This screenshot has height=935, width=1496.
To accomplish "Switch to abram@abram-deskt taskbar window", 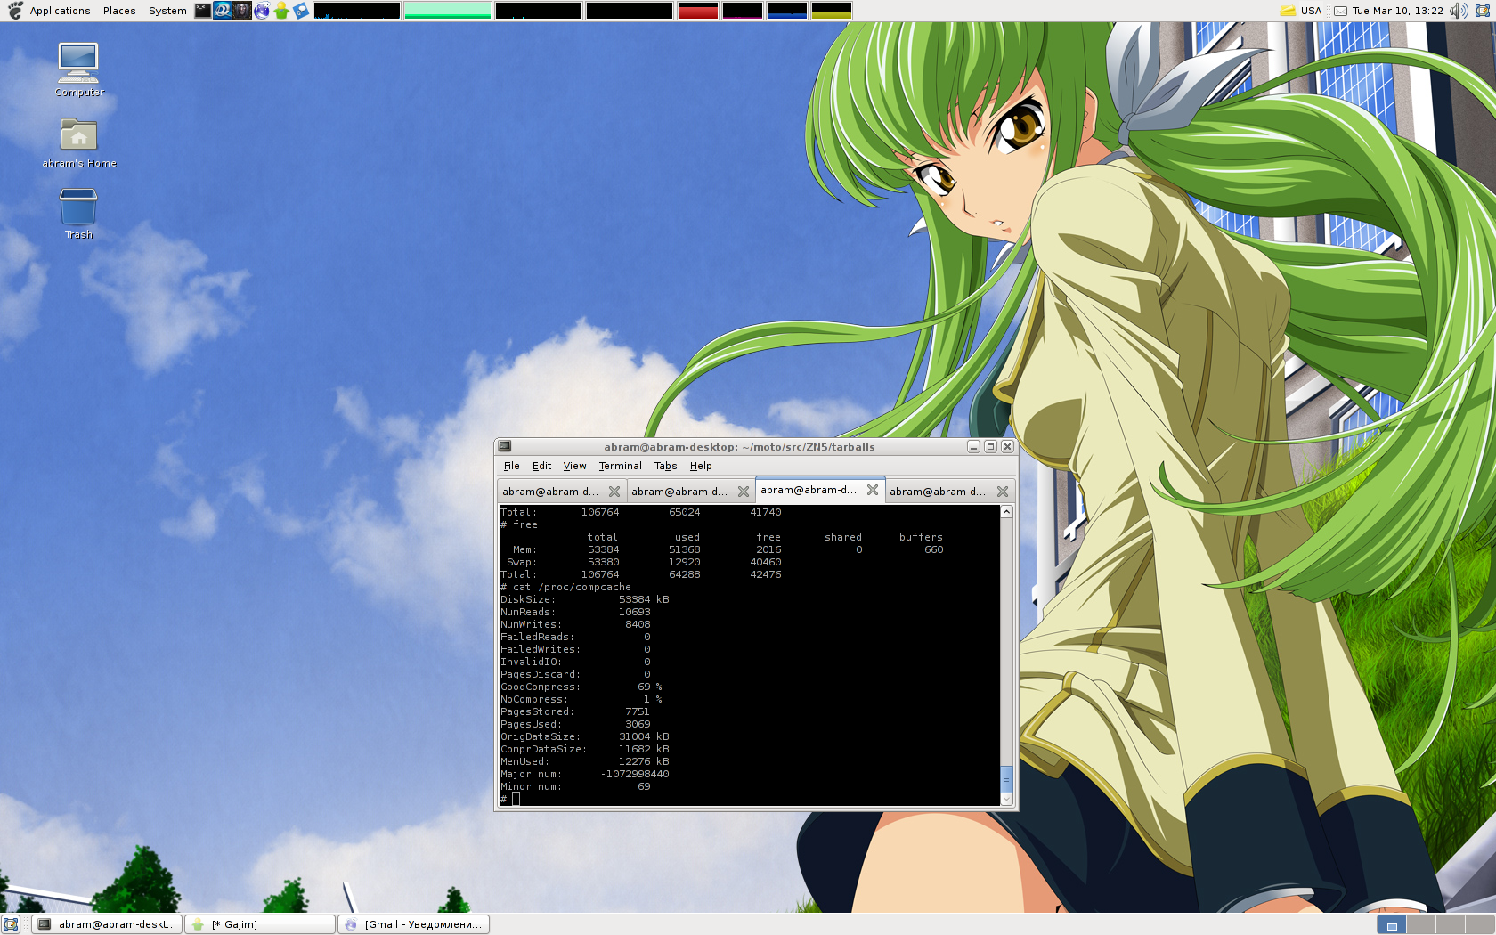I will coord(107,924).
